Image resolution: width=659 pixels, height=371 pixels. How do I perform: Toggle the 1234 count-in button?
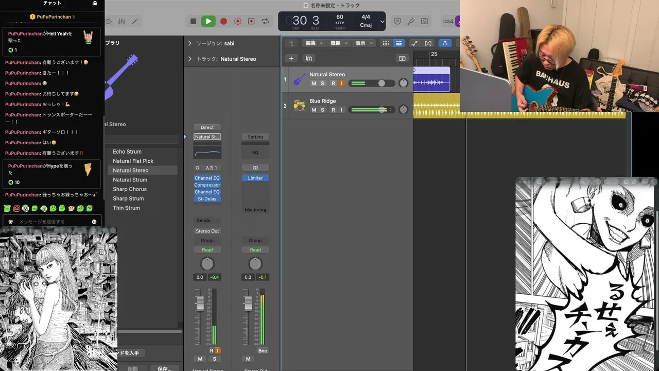coord(448,21)
